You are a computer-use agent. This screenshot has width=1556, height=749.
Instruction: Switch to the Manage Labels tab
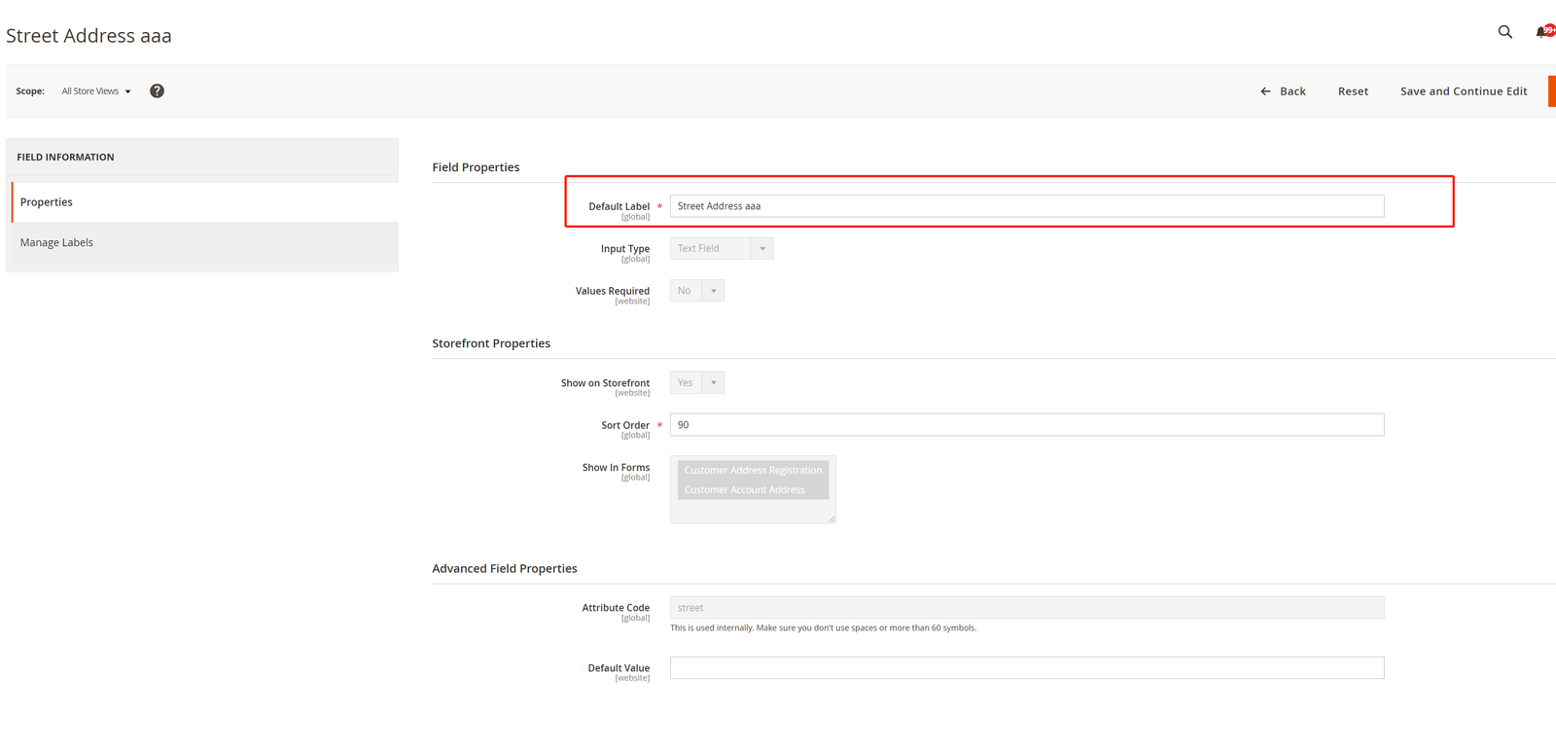(56, 243)
